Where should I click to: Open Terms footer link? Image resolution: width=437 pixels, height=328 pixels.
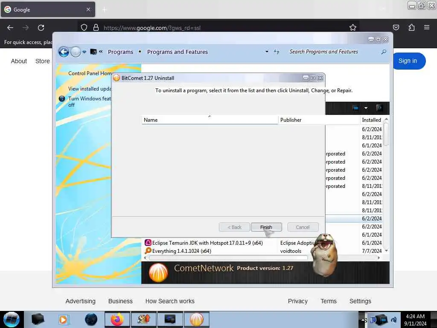pyautogui.click(x=329, y=301)
